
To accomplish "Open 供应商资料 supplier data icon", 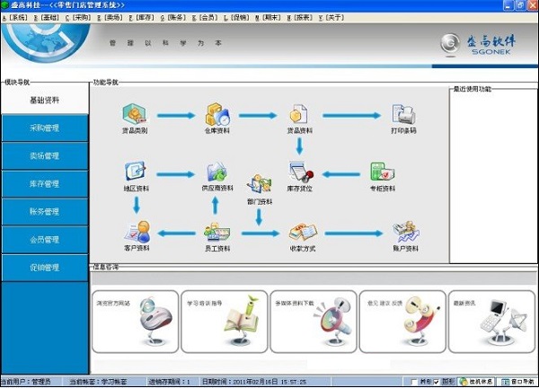I will [216, 172].
